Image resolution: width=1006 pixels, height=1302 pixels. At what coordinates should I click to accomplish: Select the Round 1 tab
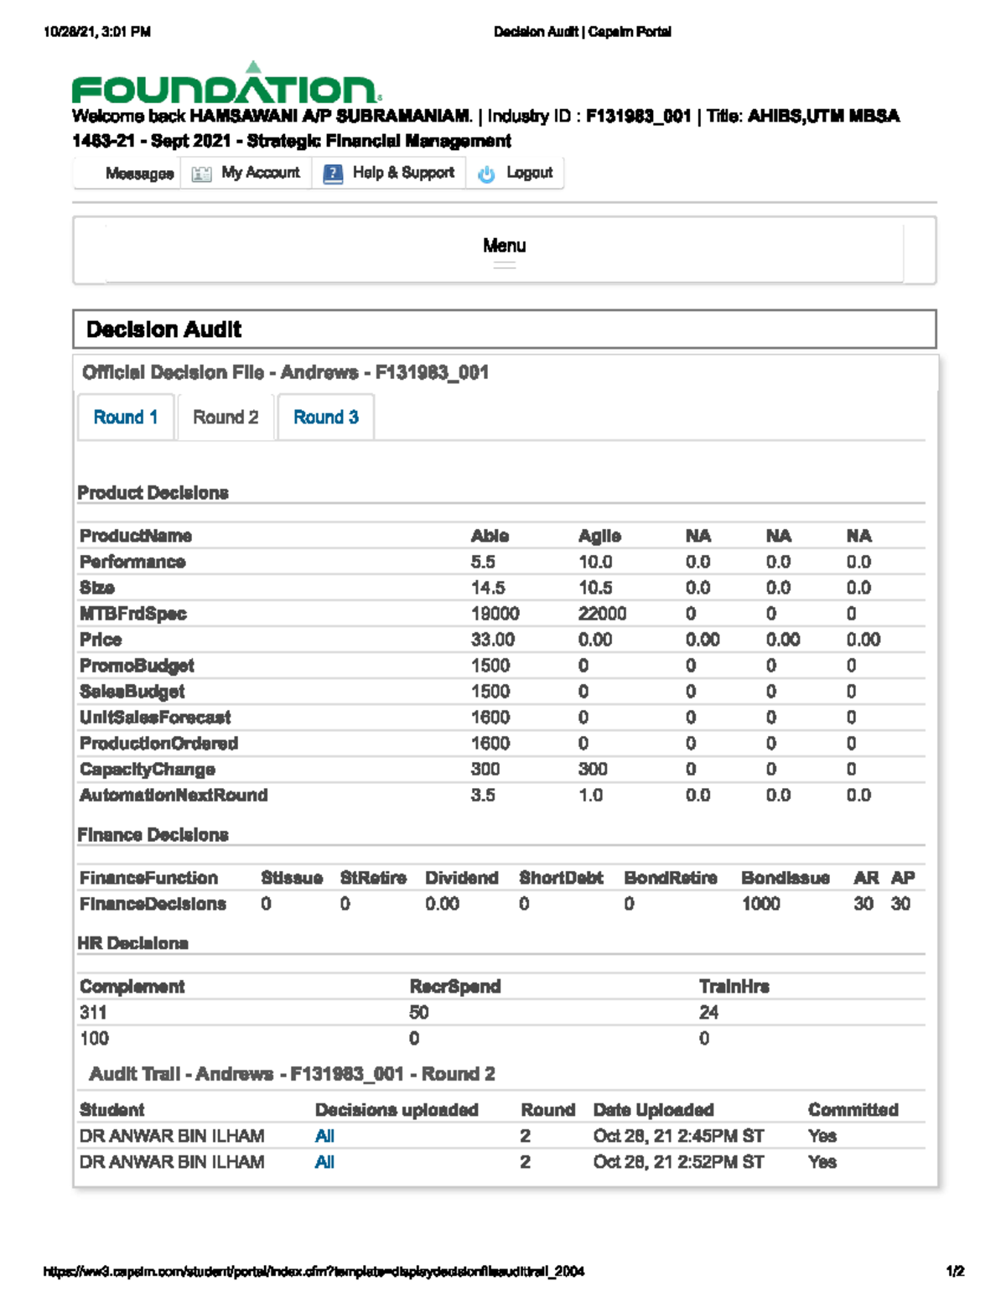126,417
